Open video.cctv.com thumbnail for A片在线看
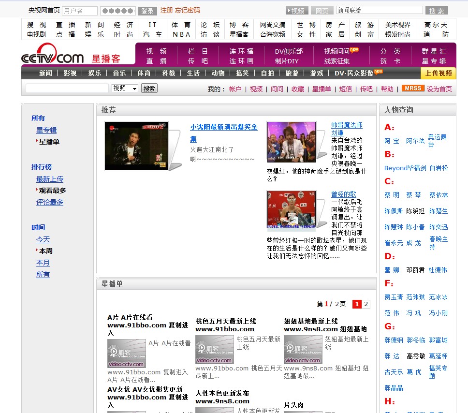 coord(127,354)
